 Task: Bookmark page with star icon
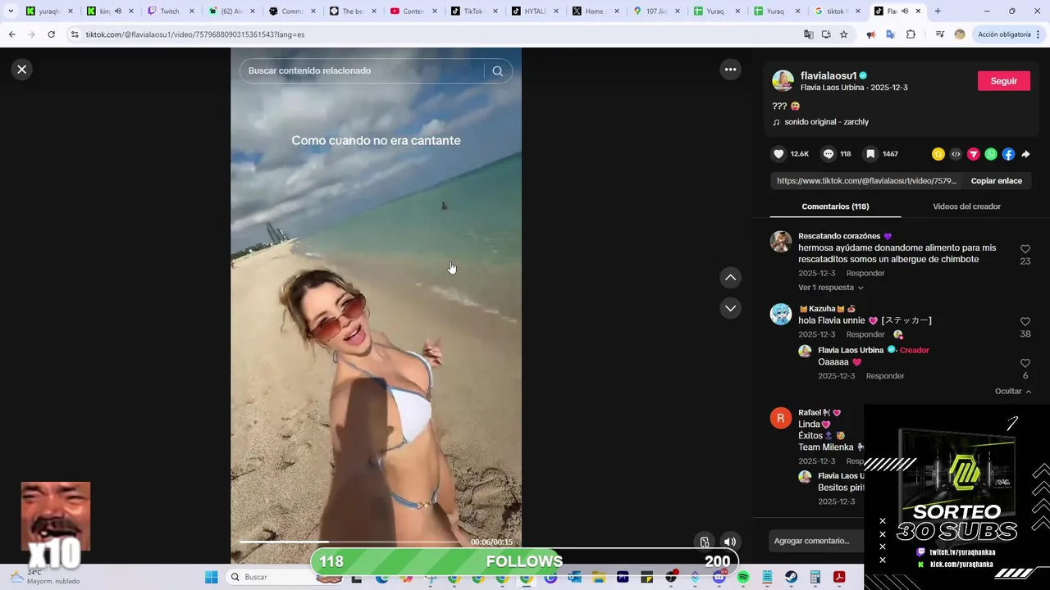point(843,34)
